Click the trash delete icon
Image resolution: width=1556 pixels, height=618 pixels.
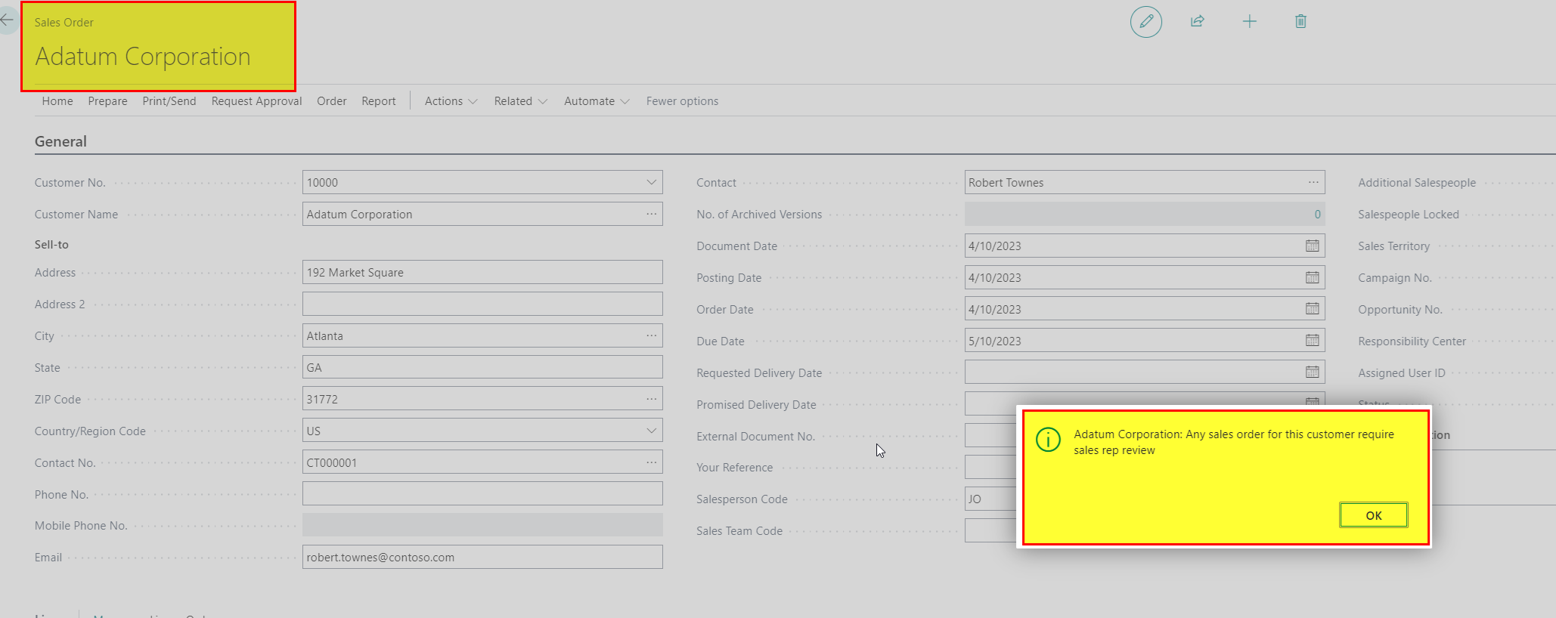point(1300,21)
